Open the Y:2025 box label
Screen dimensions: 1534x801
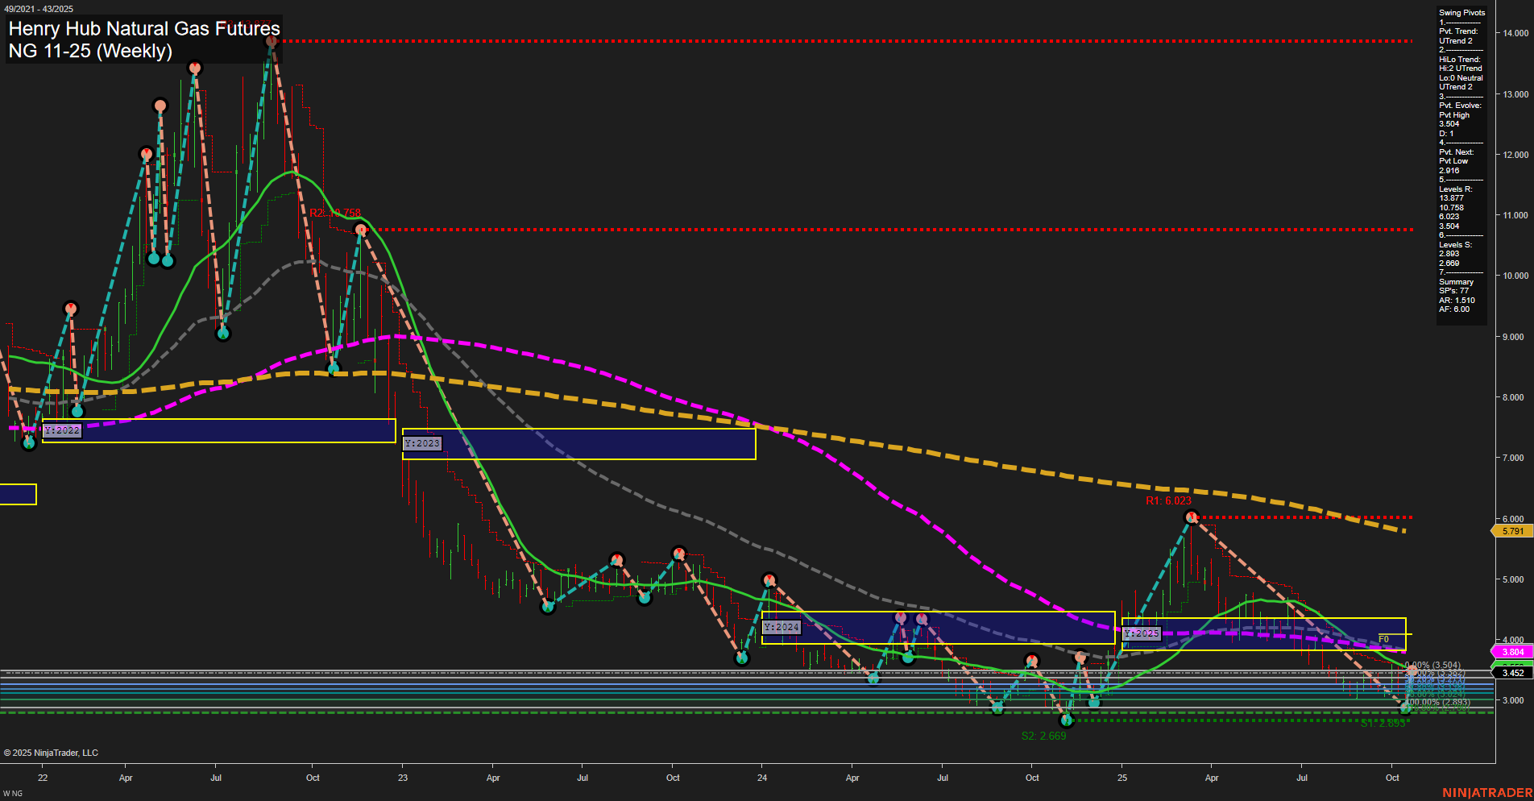point(1141,633)
